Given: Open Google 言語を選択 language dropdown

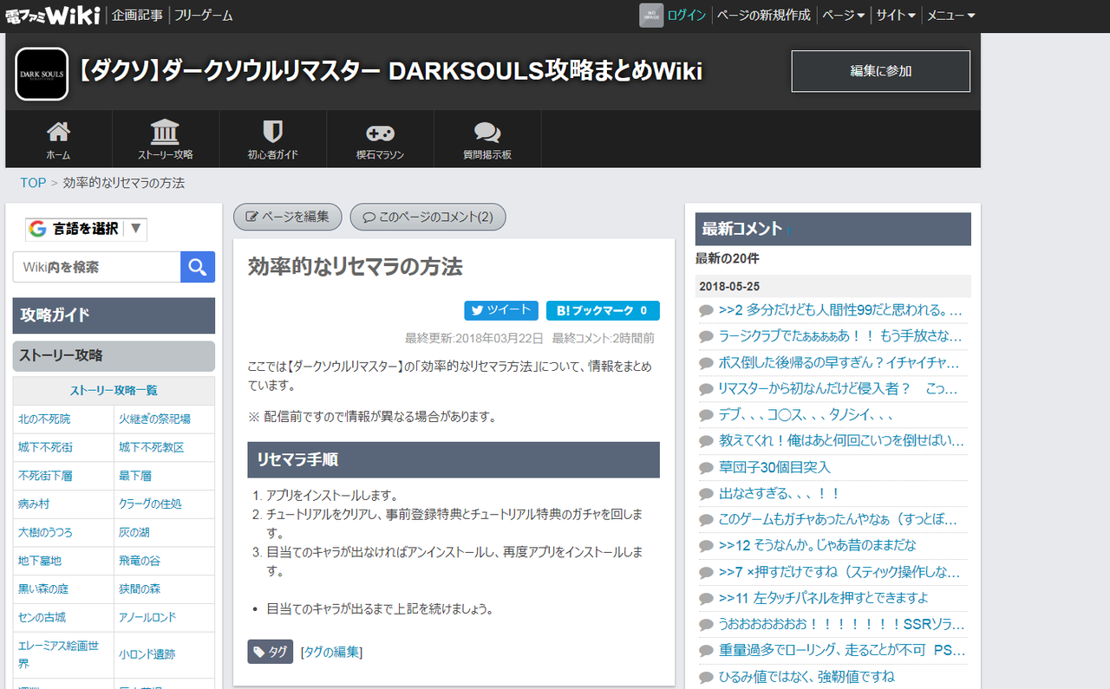Looking at the screenshot, I should (x=86, y=229).
